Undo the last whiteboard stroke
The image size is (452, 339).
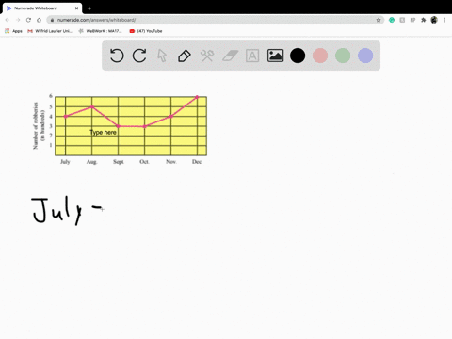[x=117, y=56]
